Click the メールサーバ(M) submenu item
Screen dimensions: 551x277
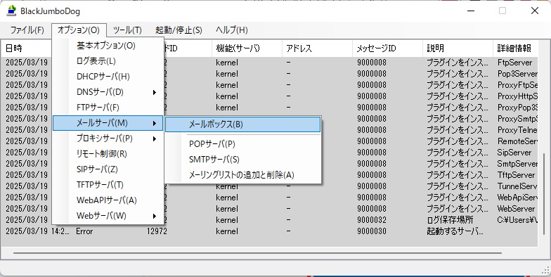coord(108,123)
